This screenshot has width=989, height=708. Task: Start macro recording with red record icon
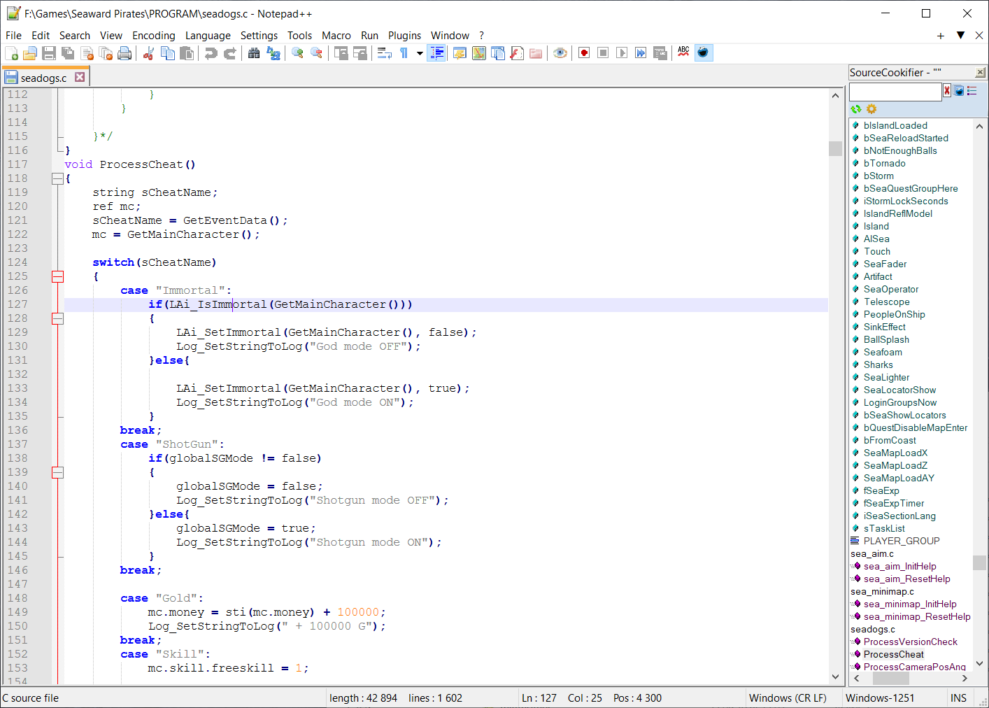tap(584, 53)
